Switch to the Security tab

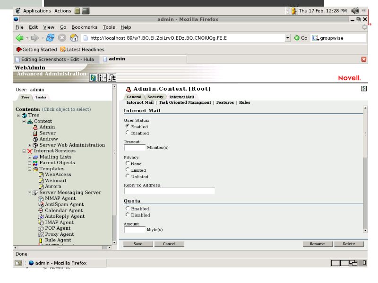pyautogui.click(x=155, y=97)
